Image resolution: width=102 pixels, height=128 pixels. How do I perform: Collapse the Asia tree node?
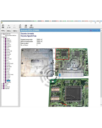[x=2, y=37]
